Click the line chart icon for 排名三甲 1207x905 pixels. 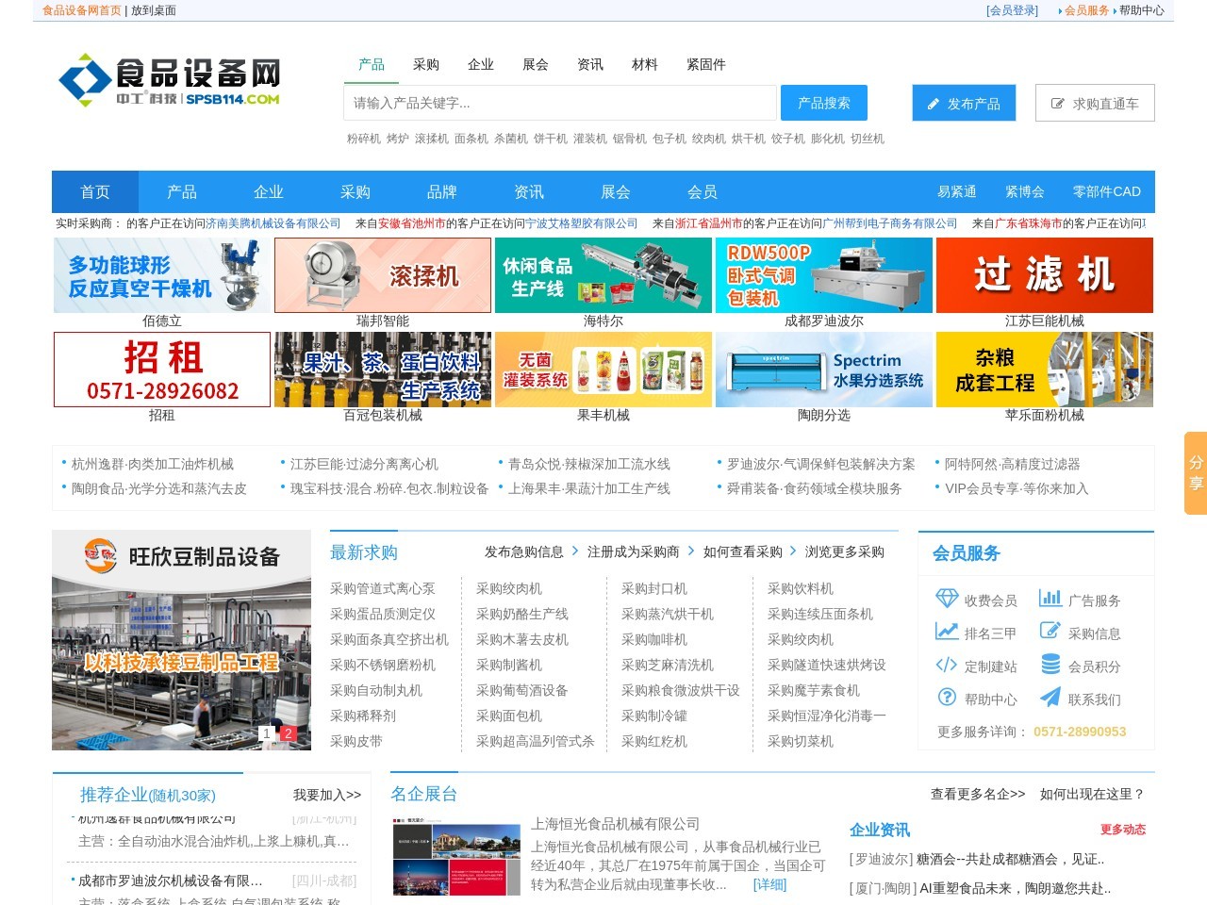(947, 632)
